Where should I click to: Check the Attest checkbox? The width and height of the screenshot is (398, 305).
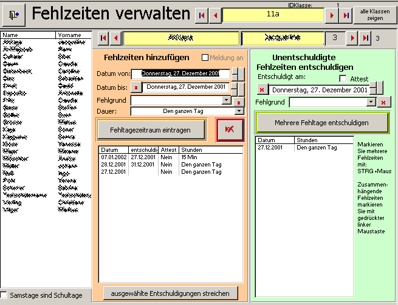[343, 78]
